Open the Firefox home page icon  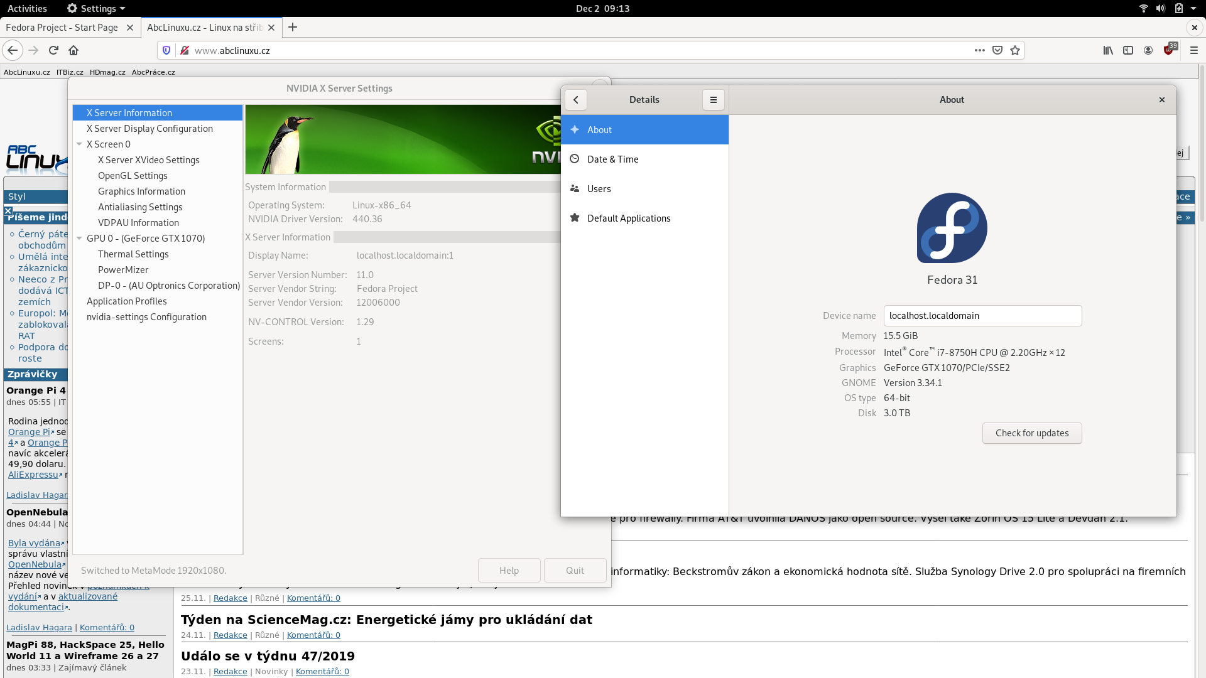tap(73, 50)
